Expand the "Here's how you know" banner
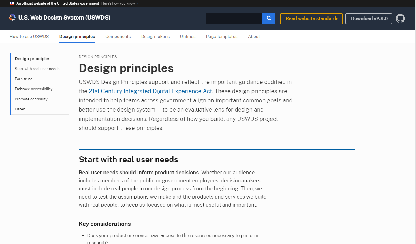Screen dimensions: 416x244 (118, 3)
